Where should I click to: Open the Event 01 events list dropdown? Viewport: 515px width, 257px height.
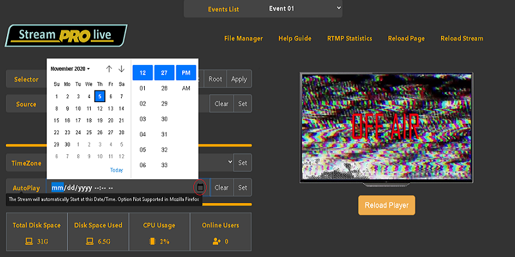tap(305, 8)
